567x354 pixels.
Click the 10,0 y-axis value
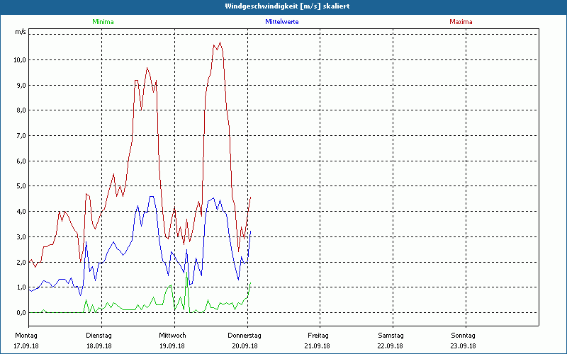click(20, 60)
